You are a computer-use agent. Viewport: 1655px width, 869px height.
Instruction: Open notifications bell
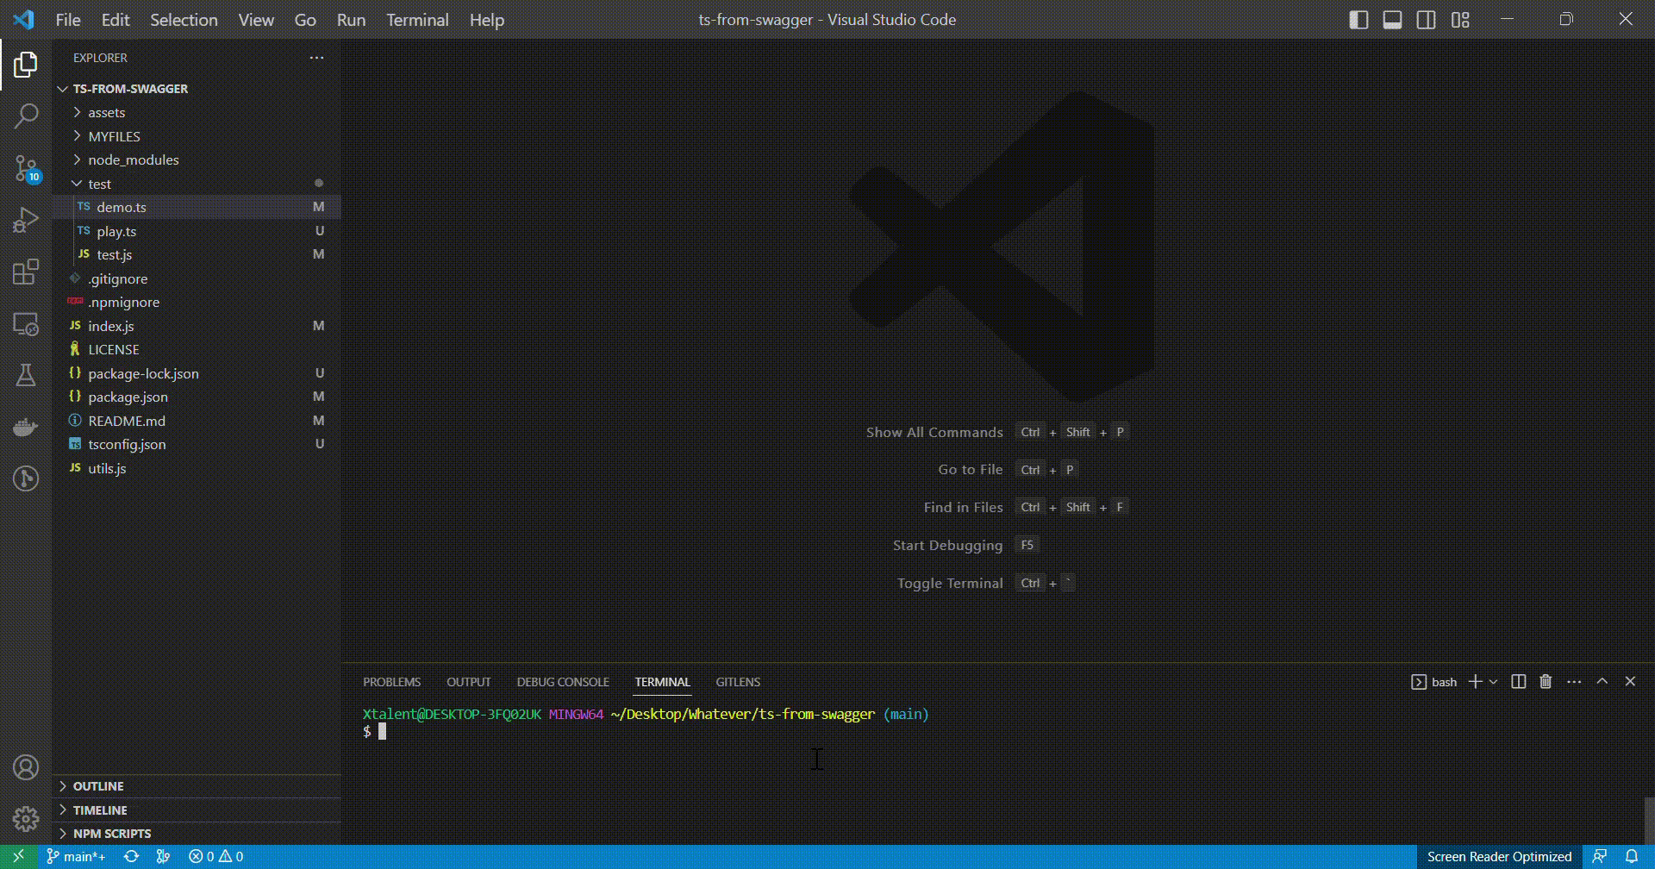pos(1632,857)
